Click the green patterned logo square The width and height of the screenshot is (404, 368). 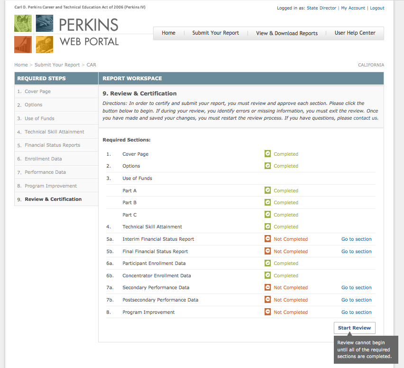tap(23, 23)
